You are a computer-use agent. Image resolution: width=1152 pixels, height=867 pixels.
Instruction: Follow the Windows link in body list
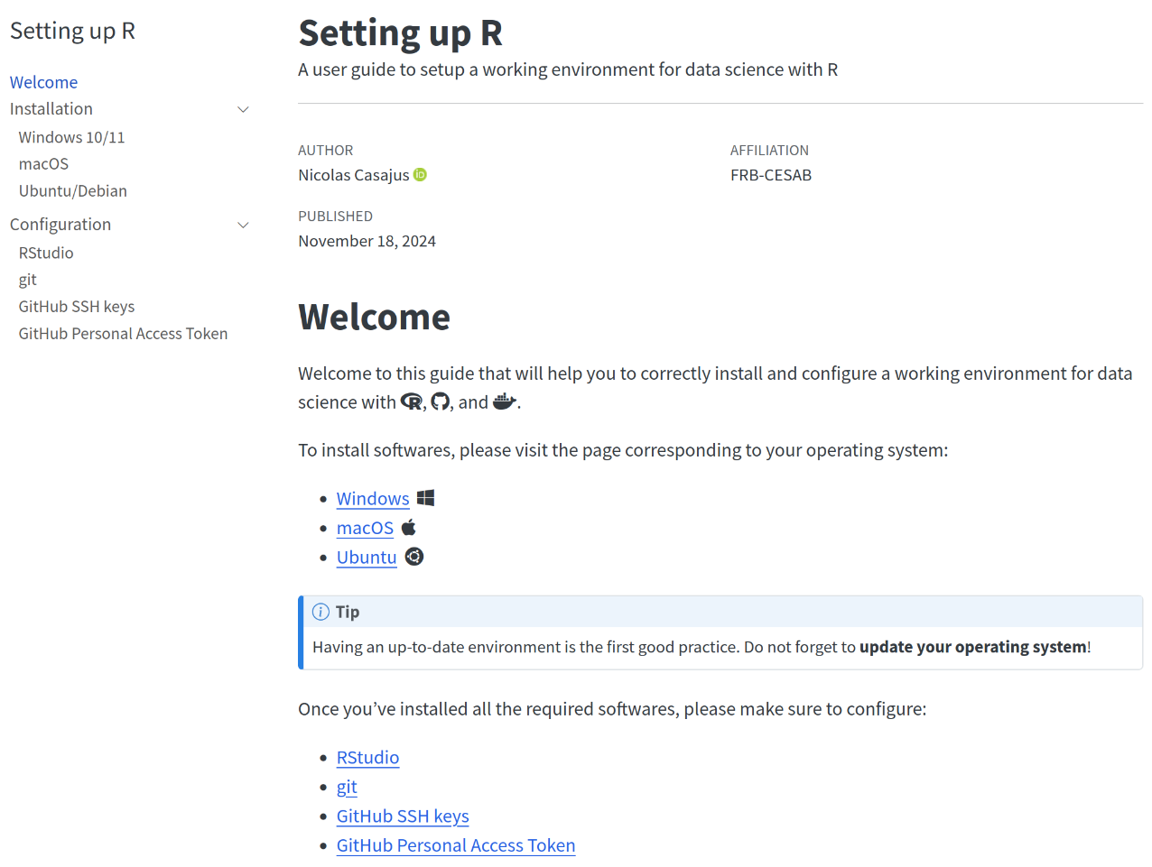[x=373, y=499]
